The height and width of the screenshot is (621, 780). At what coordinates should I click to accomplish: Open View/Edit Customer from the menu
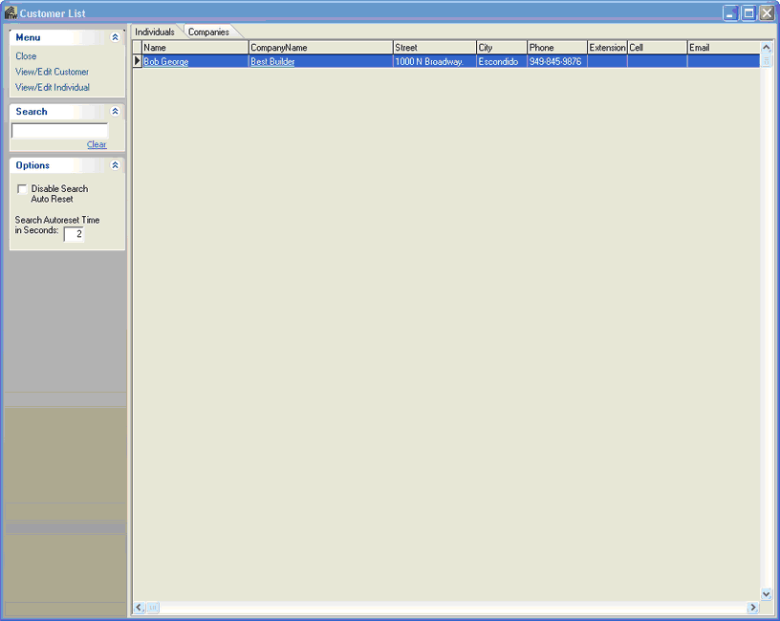52,72
